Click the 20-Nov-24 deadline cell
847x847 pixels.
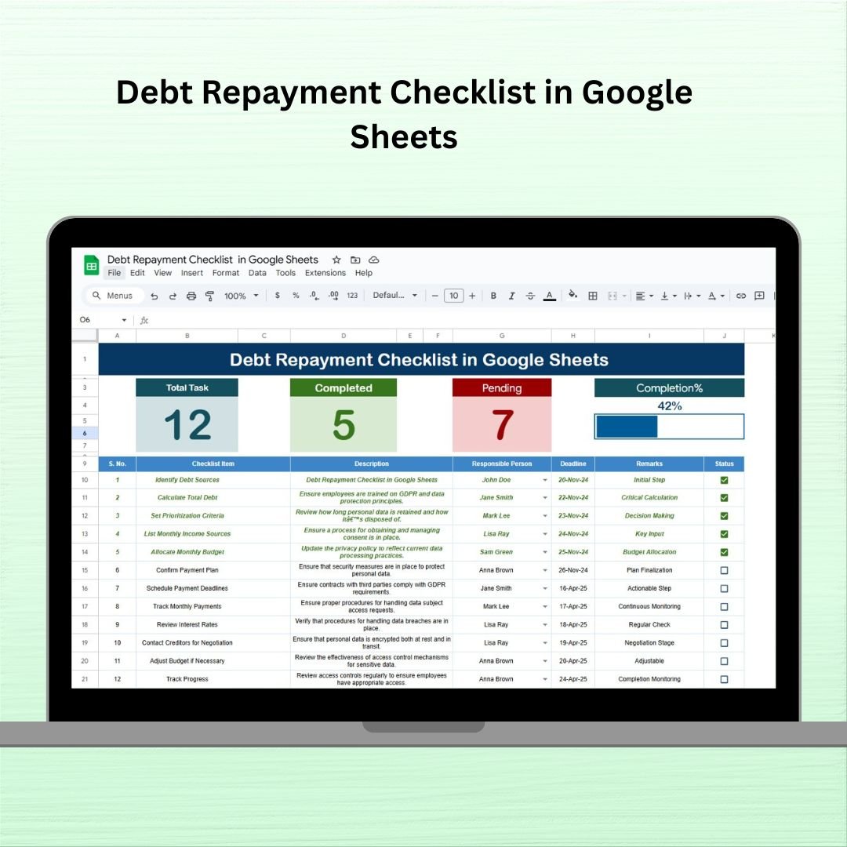click(x=573, y=480)
